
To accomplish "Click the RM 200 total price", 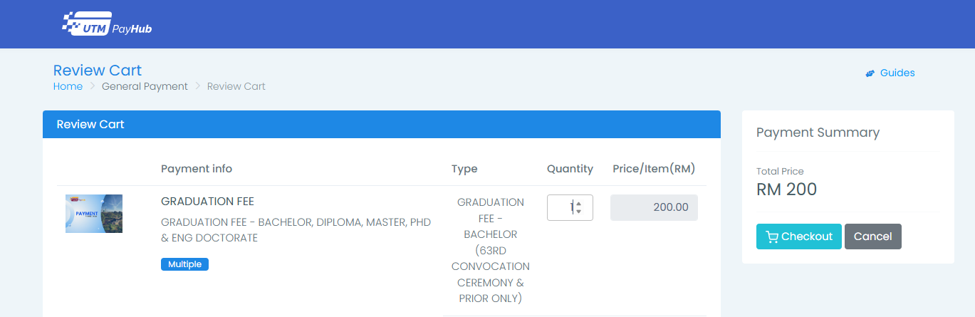I will click(786, 189).
